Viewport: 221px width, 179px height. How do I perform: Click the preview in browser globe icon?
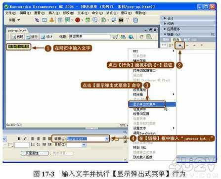click(131, 37)
